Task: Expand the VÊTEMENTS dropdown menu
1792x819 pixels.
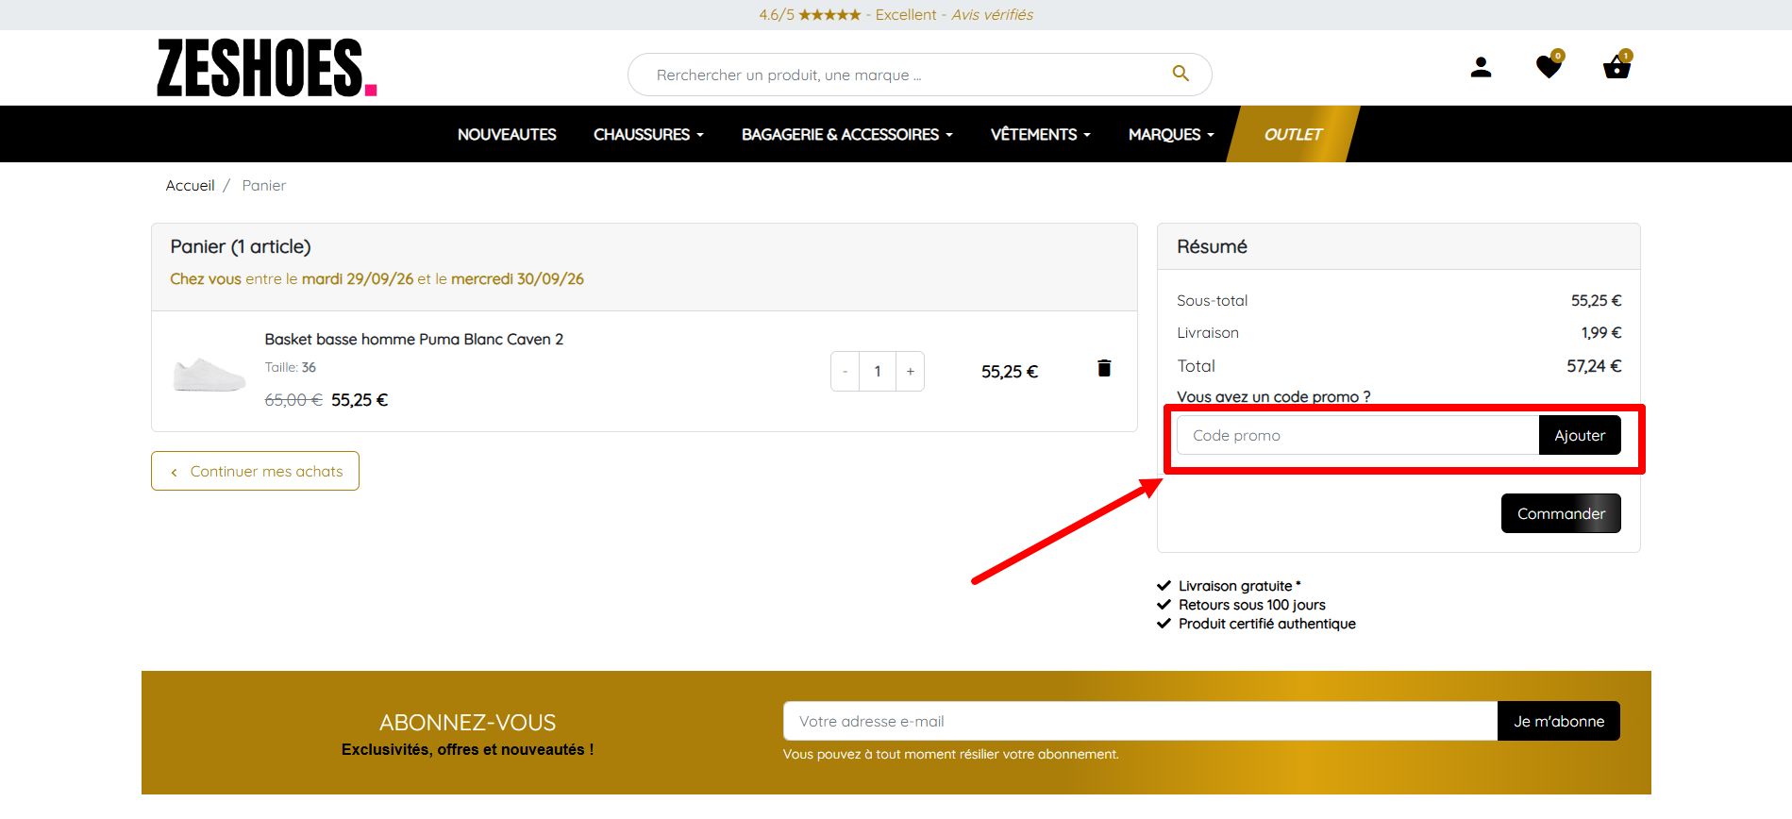Action: click(1040, 135)
